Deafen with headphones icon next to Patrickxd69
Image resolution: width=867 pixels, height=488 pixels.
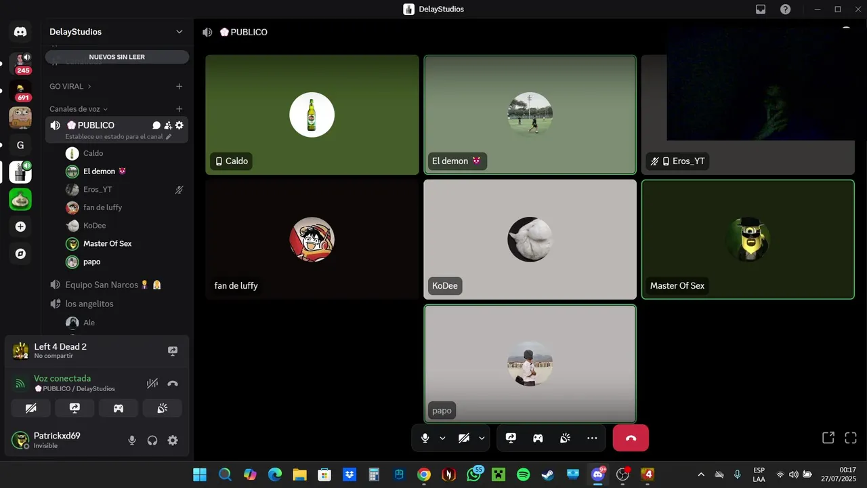click(152, 441)
